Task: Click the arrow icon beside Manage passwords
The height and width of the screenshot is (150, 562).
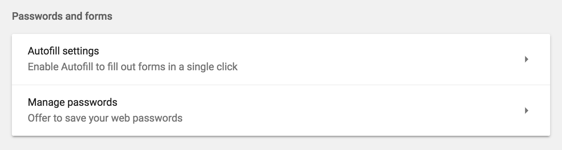Action: click(x=527, y=111)
